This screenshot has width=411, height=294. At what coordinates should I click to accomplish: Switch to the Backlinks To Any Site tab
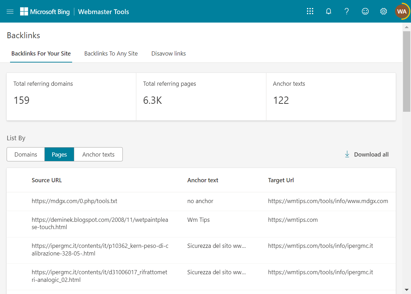(111, 53)
